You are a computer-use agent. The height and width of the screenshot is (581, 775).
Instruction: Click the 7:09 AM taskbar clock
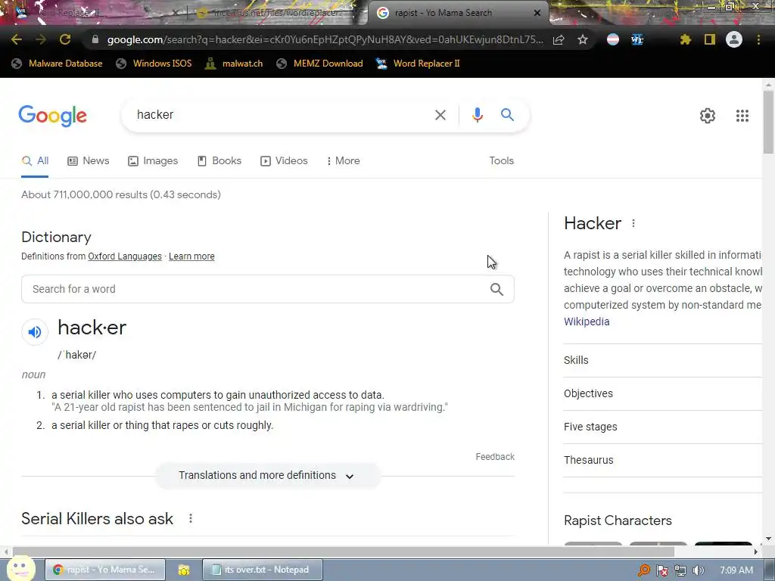pyautogui.click(x=736, y=570)
